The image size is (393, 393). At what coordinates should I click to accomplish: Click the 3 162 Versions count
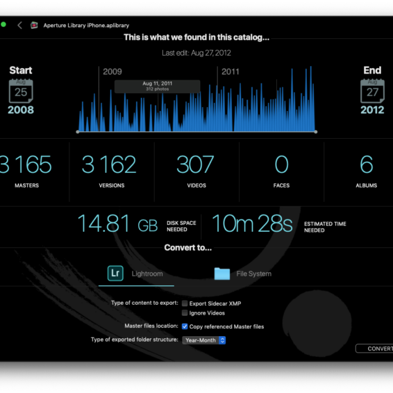point(109,165)
